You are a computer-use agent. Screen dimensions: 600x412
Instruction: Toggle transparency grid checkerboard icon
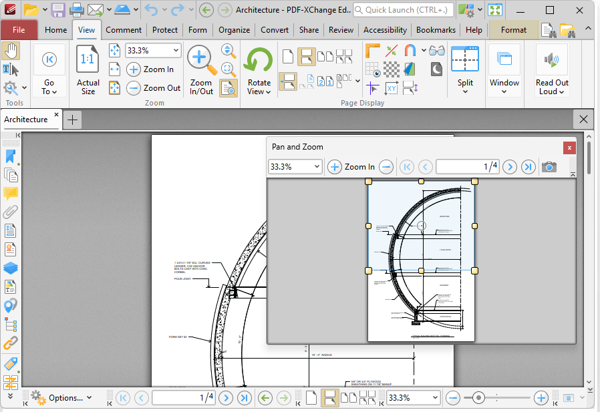pos(392,69)
